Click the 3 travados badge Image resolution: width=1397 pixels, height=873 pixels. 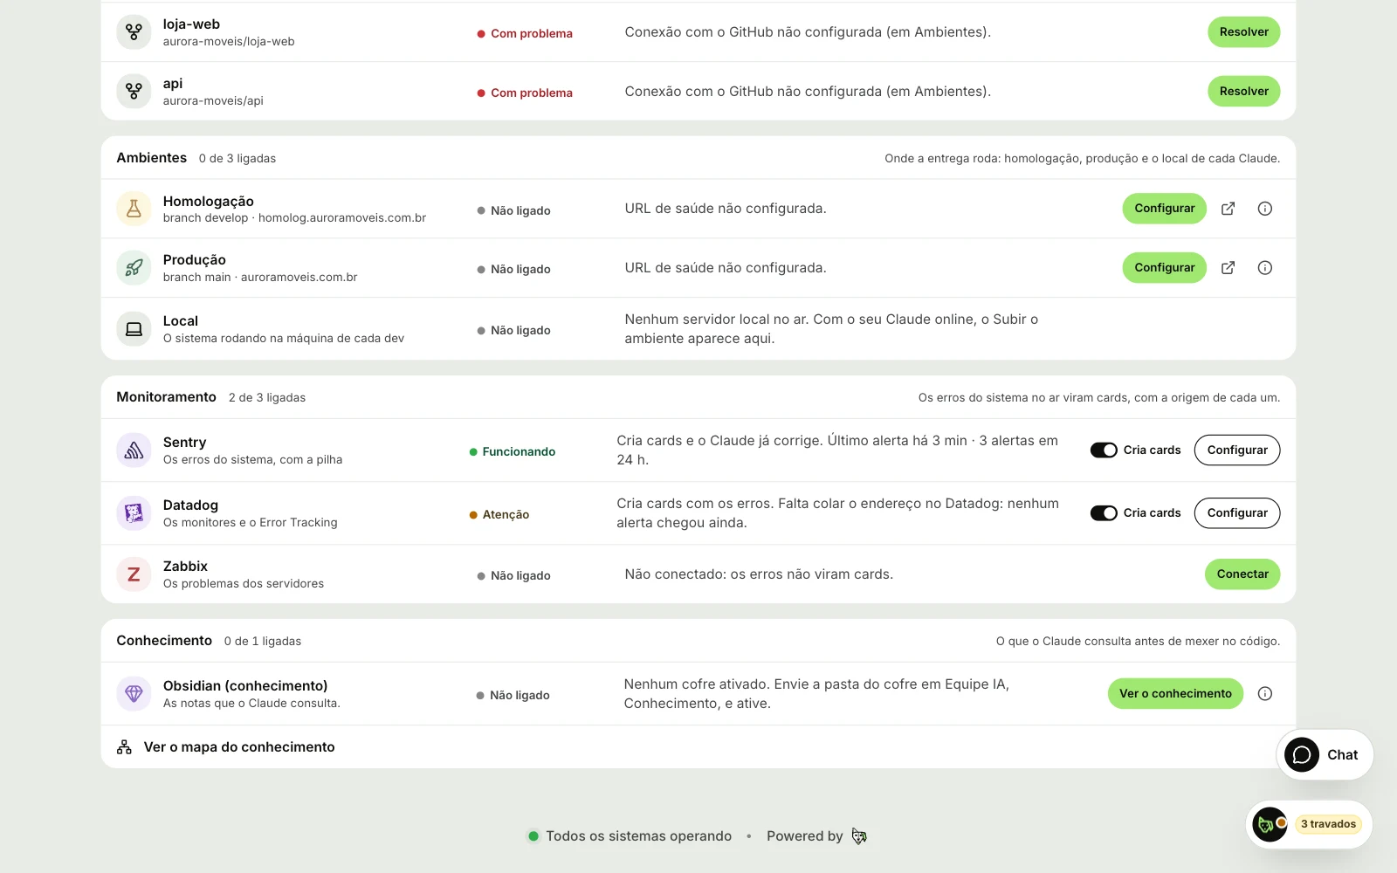[x=1328, y=824]
